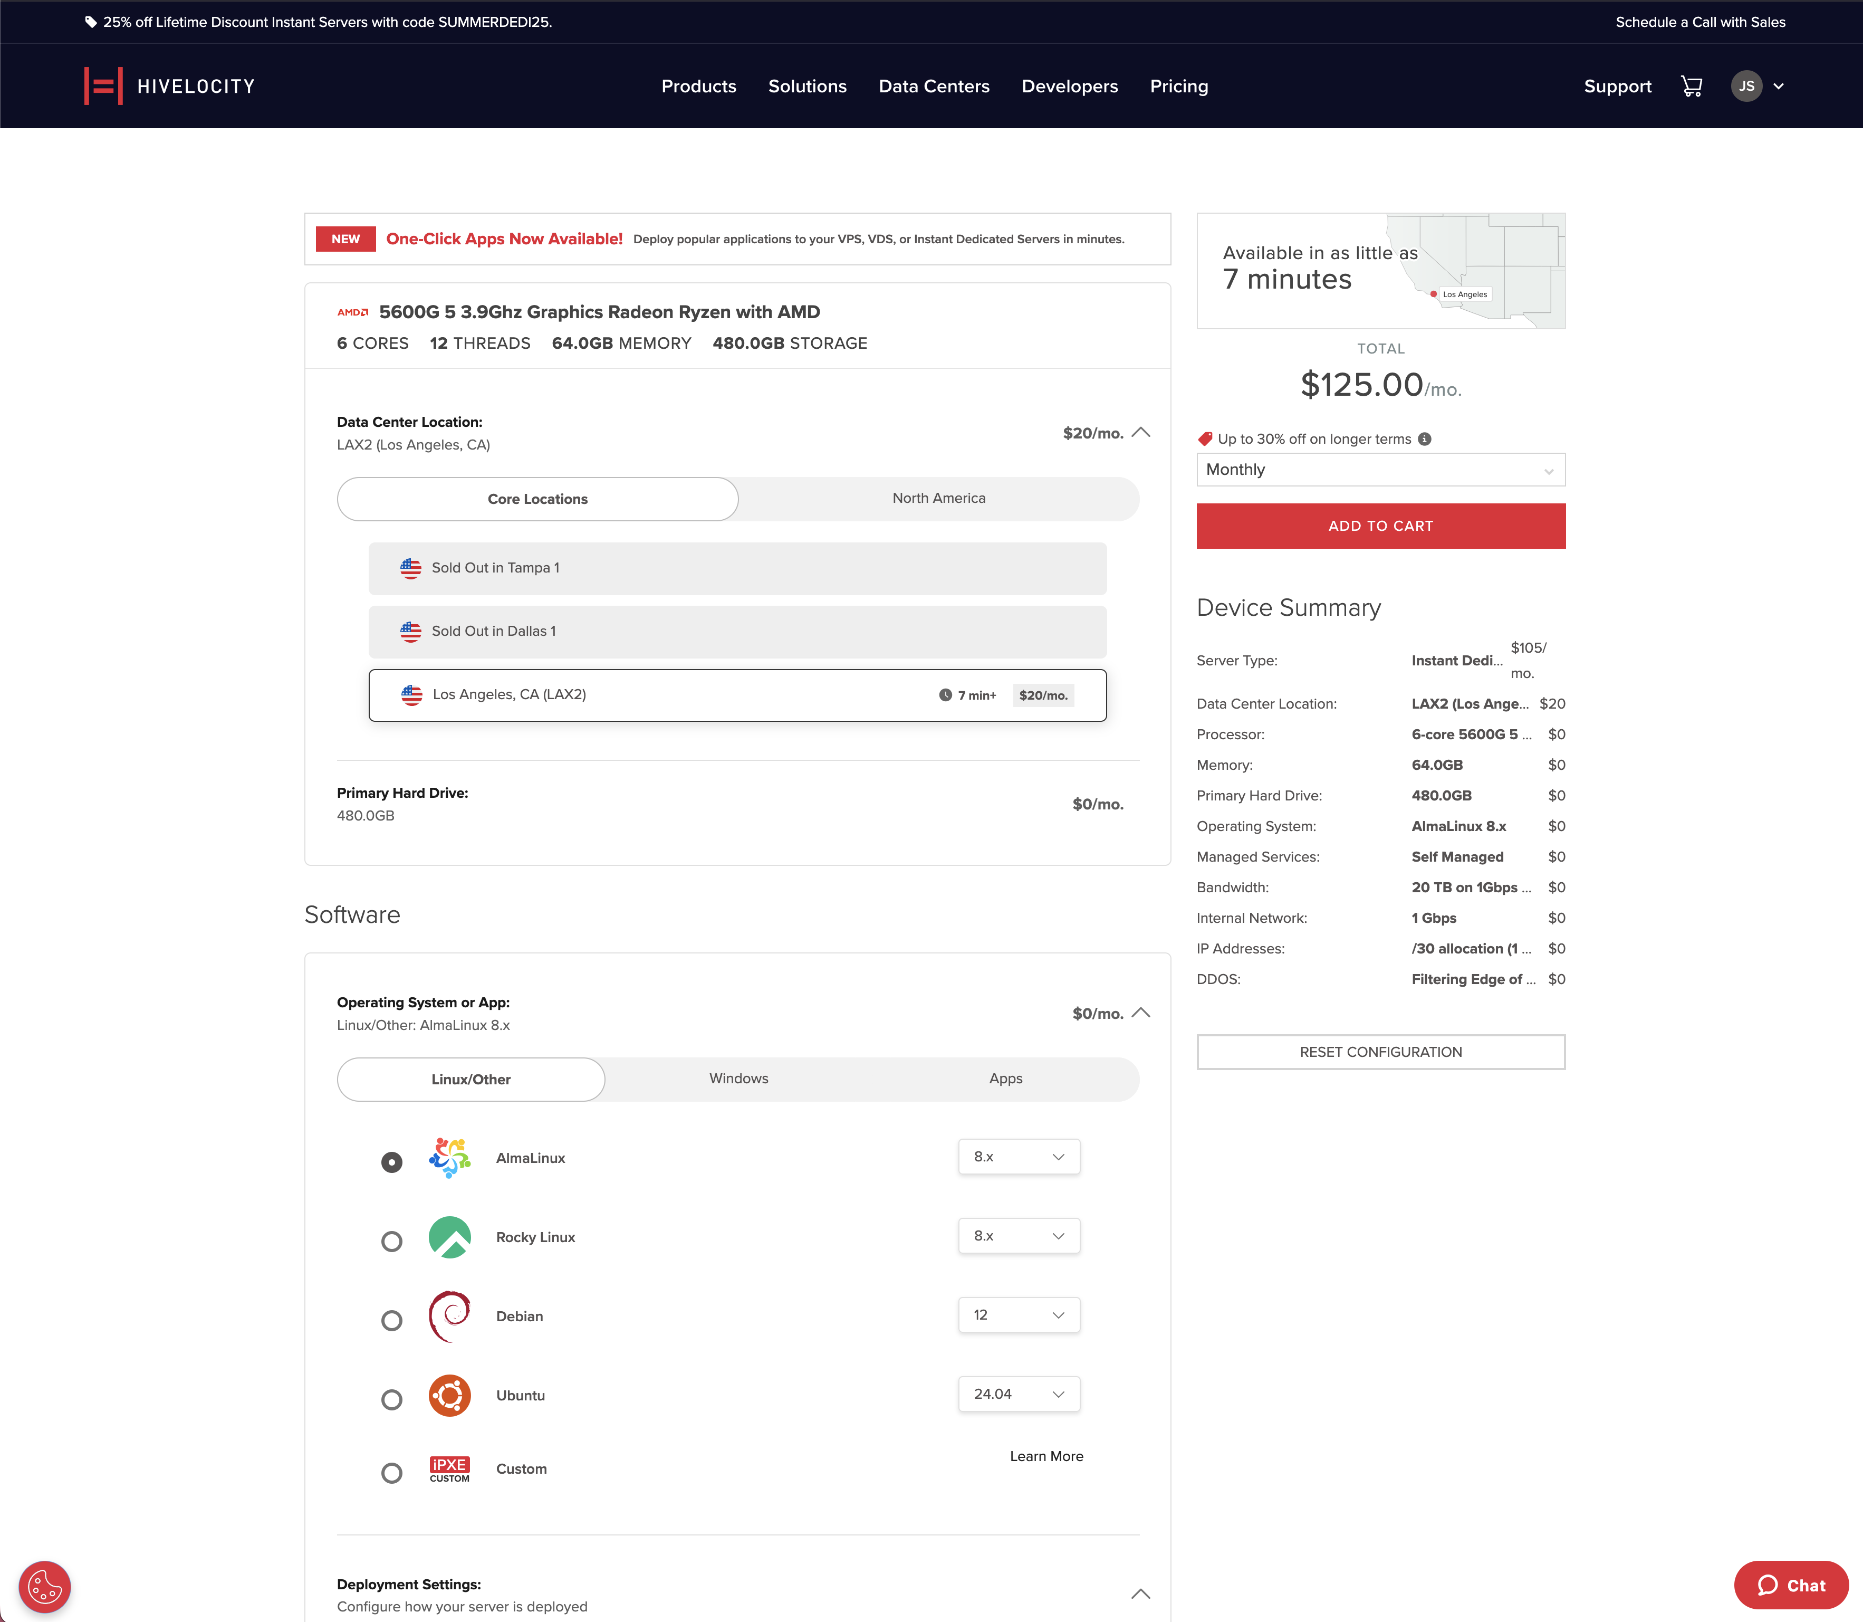Open the Products menu
Screen dimensions: 1863x1622
coord(698,86)
